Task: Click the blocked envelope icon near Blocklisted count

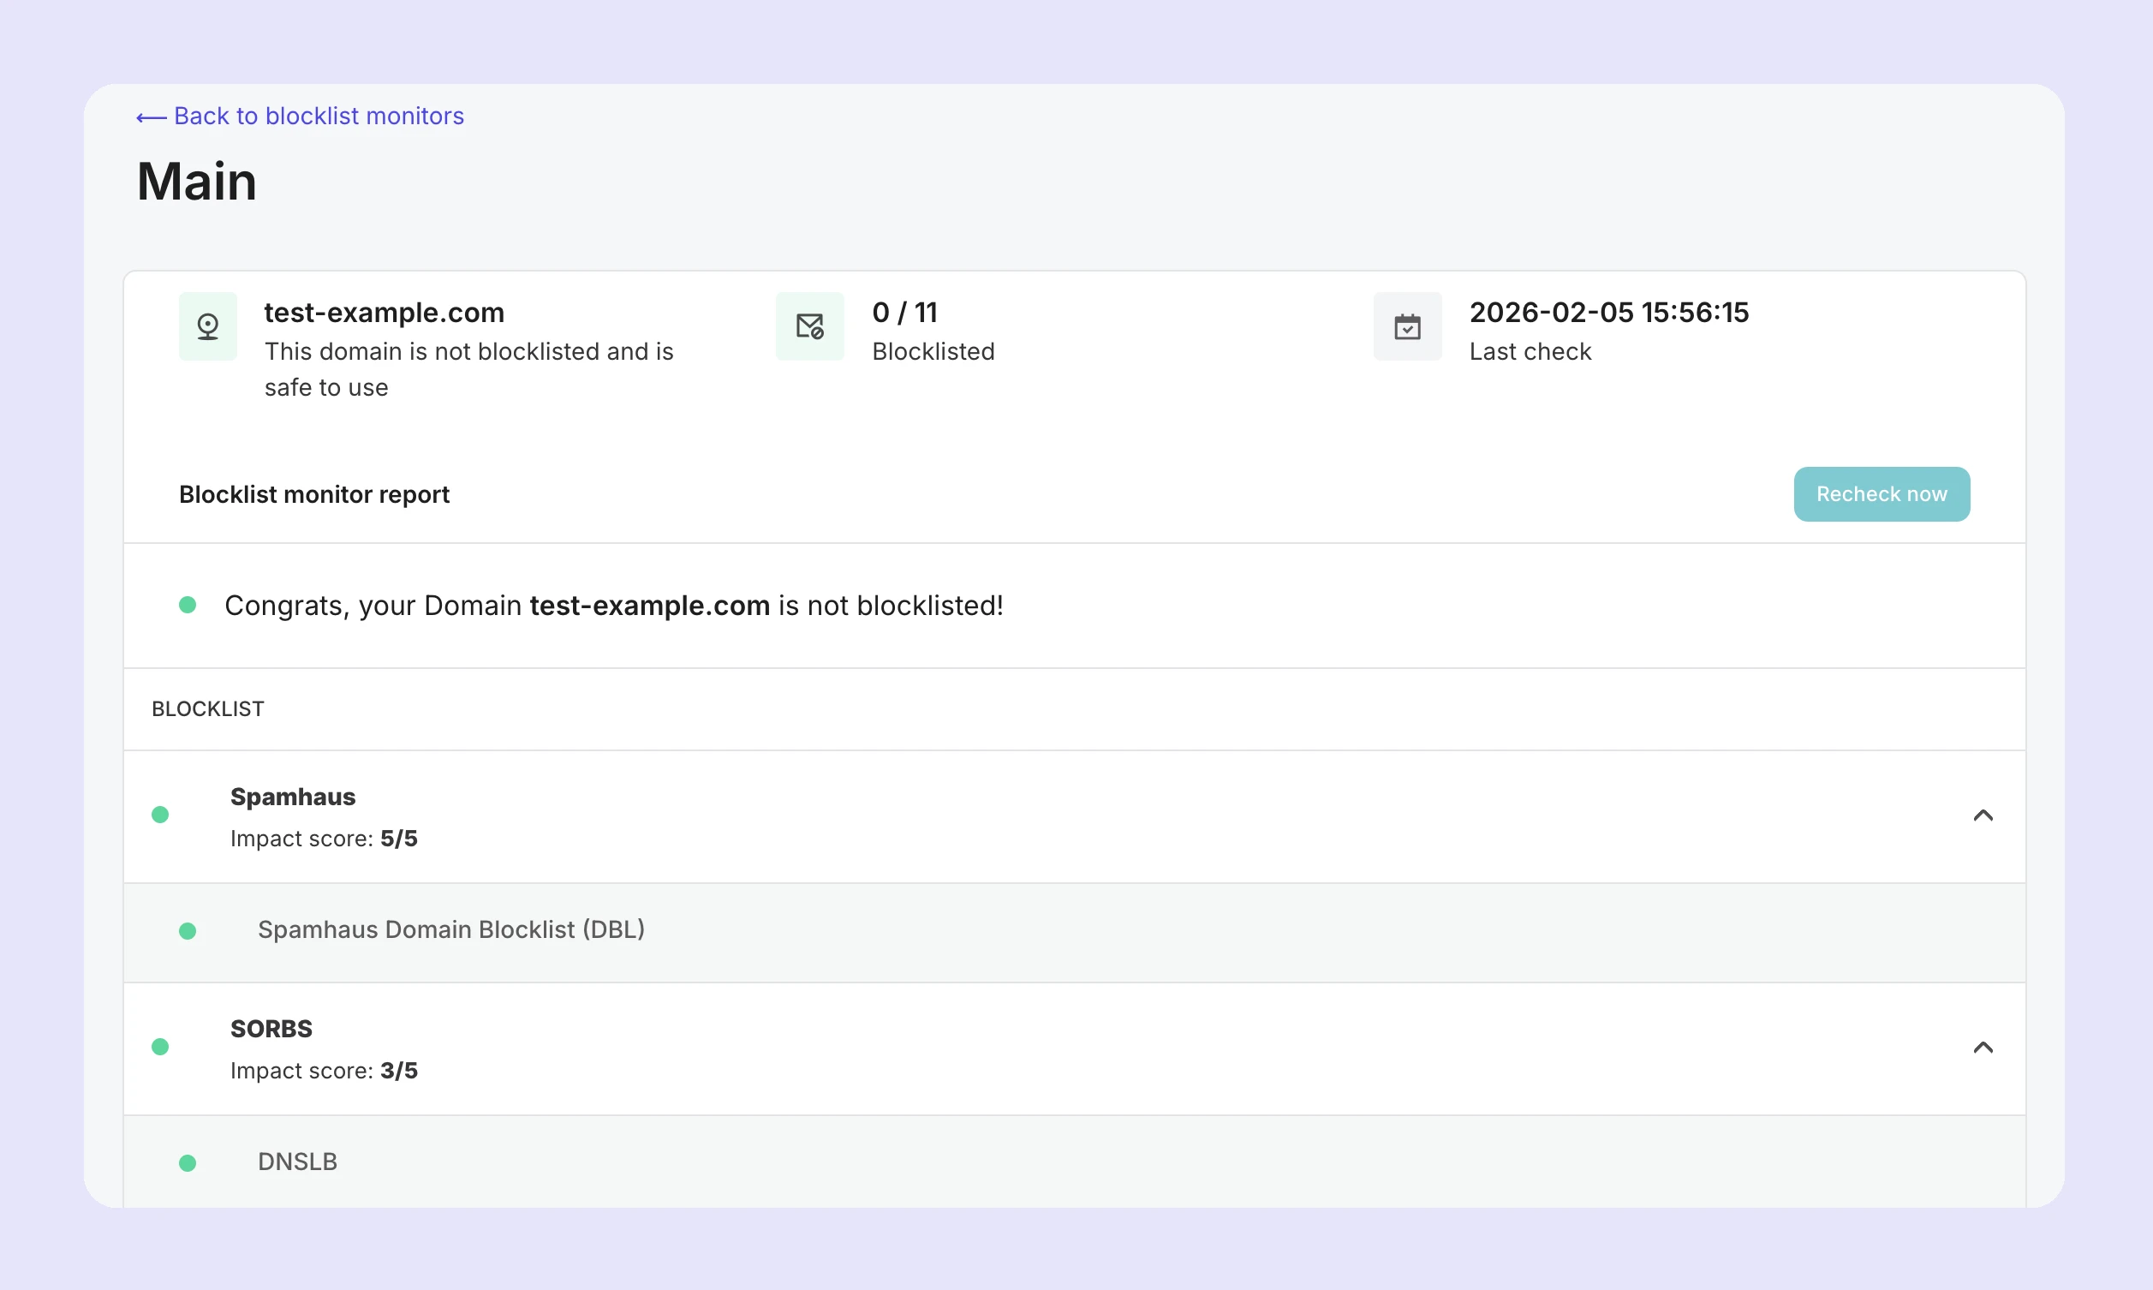Action: coord(809,326)
